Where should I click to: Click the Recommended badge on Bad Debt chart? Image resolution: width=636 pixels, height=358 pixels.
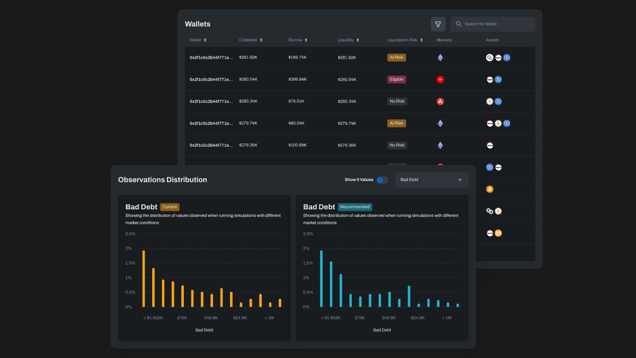[x=355, y=207]
